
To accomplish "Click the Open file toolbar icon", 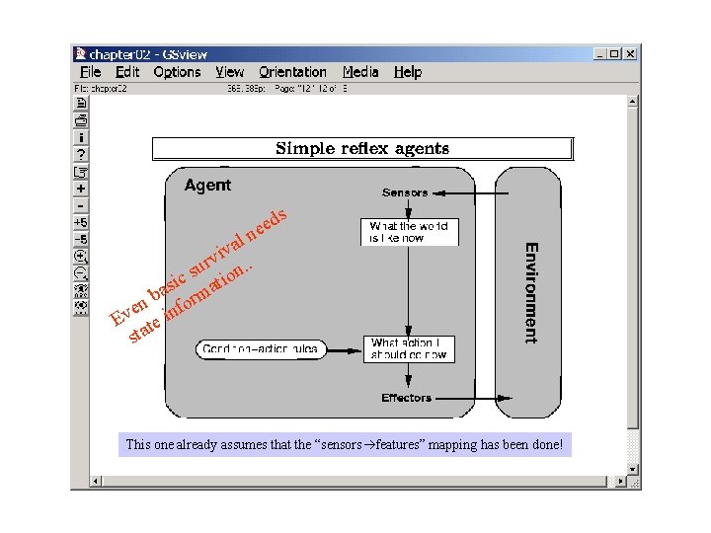I will tap(81, 104).
